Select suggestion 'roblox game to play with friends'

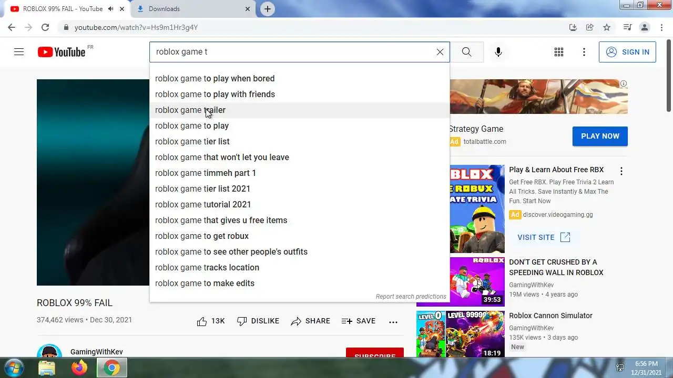(x=300, y=94)
